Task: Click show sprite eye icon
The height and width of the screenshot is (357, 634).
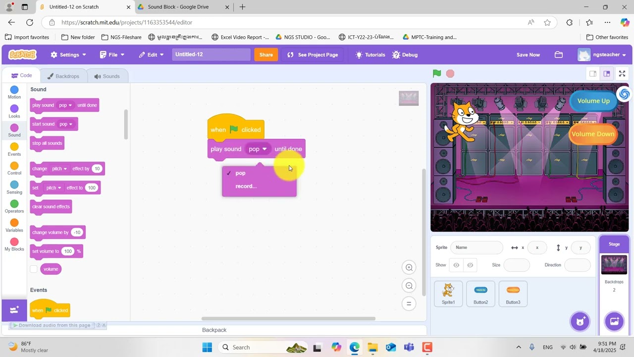Action: tap(456, 265)
